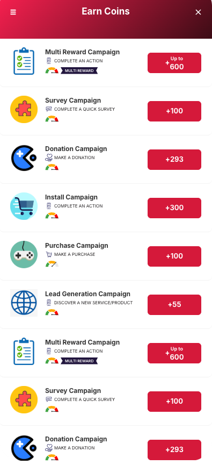This screenshot has width=212, height=465.
Task: Tap the blue Pac-Man icon of first Donation Campaign
Action: tap(24, 158)
